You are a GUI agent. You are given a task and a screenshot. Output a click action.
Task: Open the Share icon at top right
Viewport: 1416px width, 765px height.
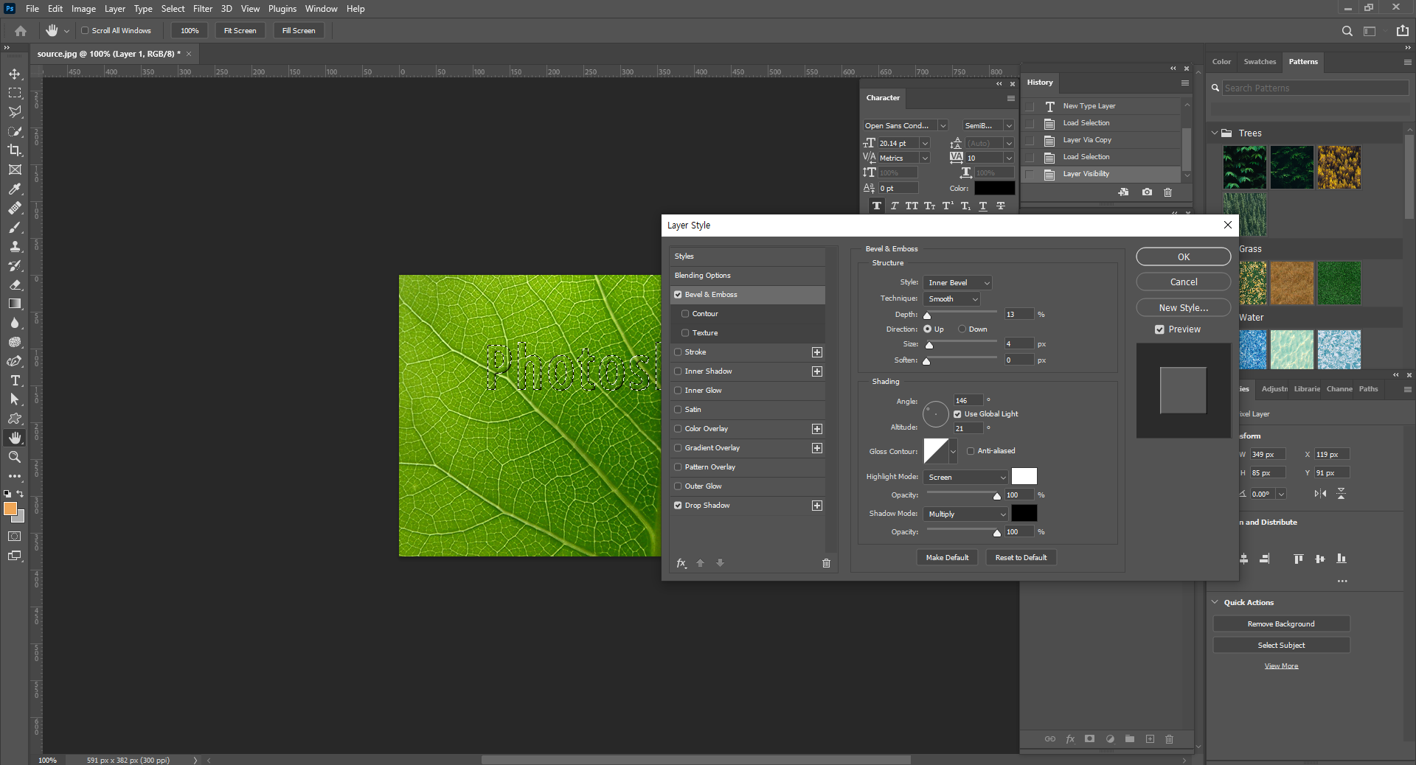1403,31
